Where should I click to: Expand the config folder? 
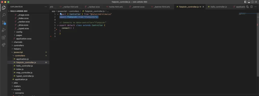(x=19, y=32)
